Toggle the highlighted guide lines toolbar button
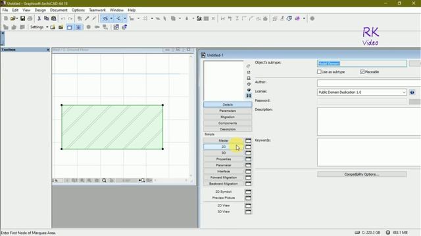The width and height of the screenshot is (421, 236). click(105, 18)
